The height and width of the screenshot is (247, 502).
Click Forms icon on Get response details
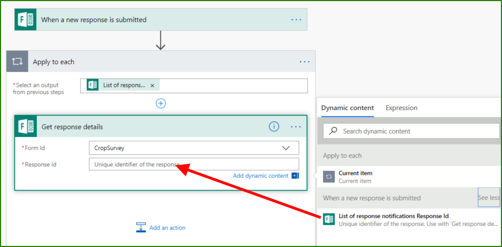(26, 127)
